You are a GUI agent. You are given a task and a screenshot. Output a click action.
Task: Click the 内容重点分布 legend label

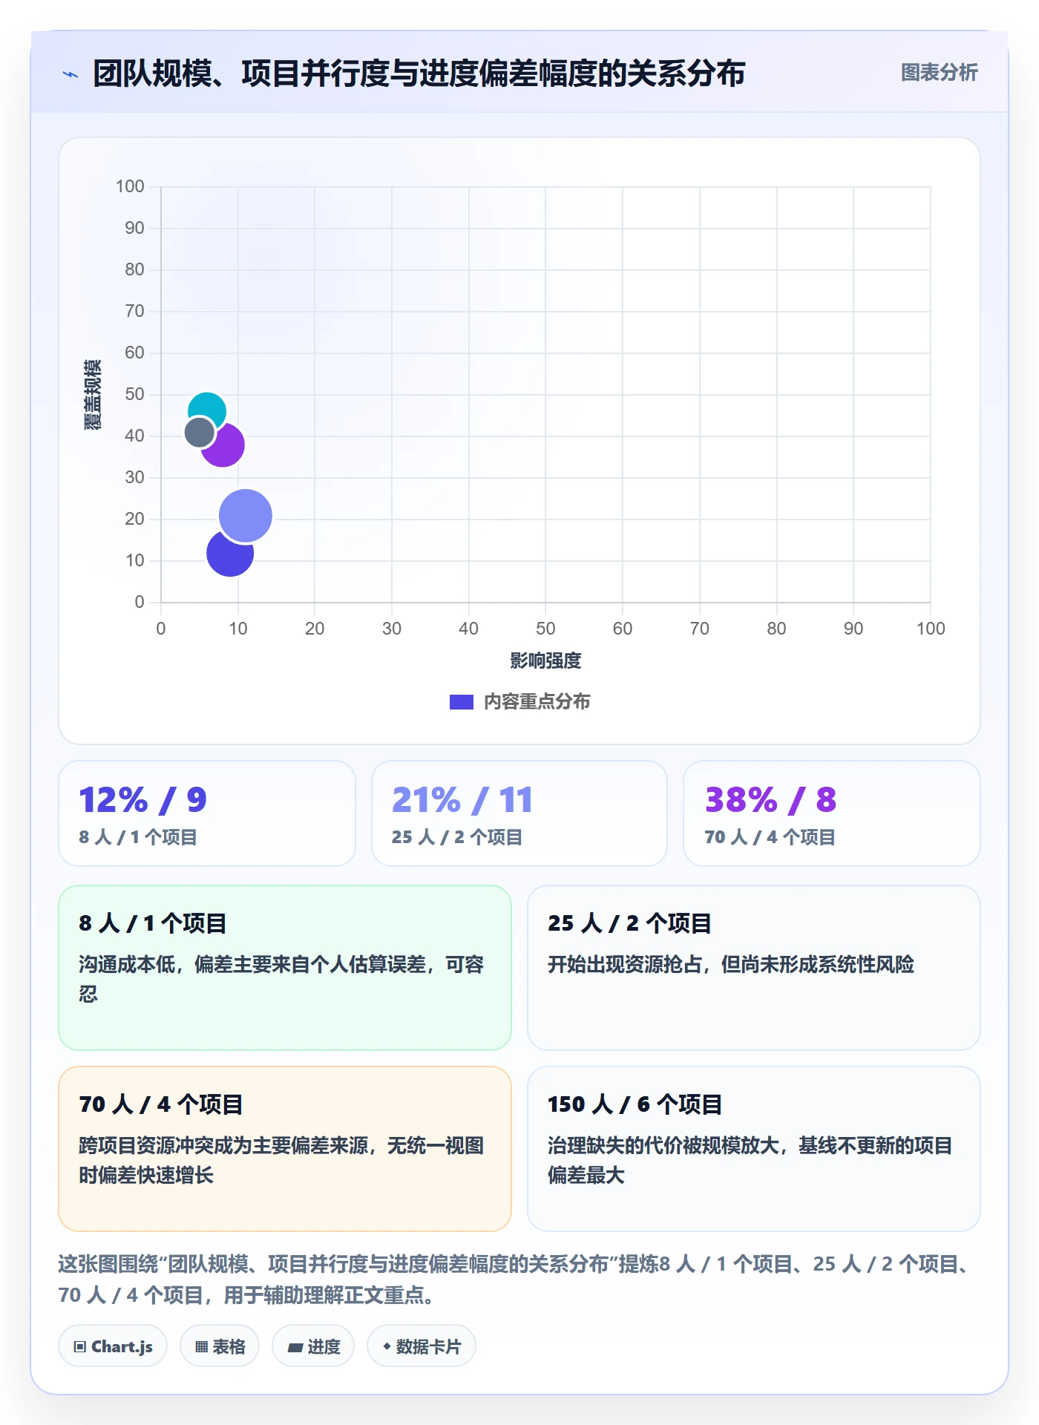pyautogui.click(x=537, y=701)
